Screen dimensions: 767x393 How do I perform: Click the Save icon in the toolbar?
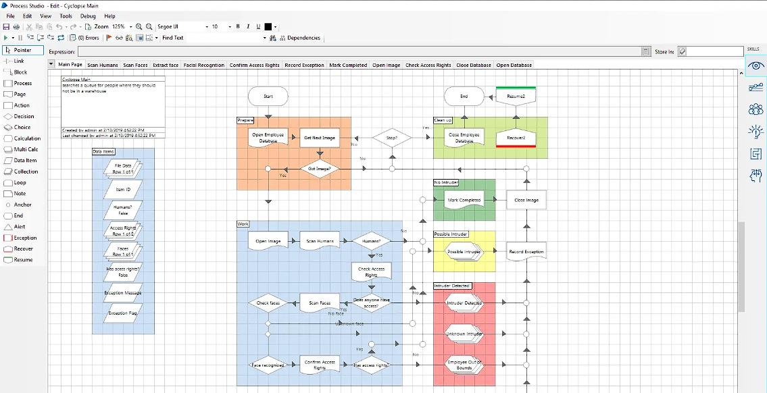[6, 27]
